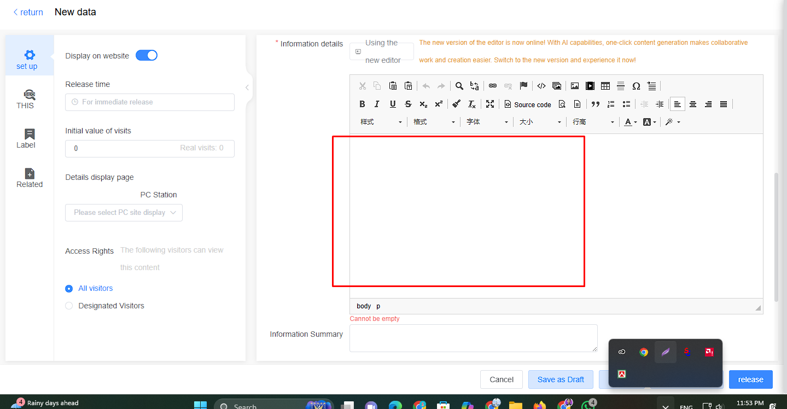Insert special character Omega symbol
The height and width of the screenshot is (409, 787).
[x=636, y=86]
